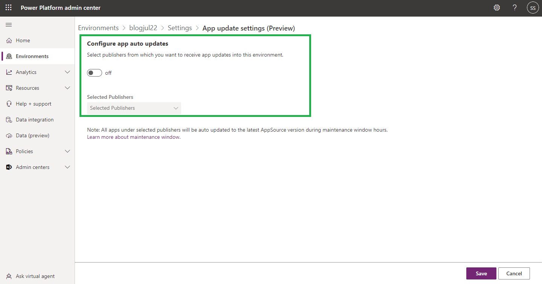542x284 pixels.
Task: Open the app launcher waffle icon
Action: [8, 8]
